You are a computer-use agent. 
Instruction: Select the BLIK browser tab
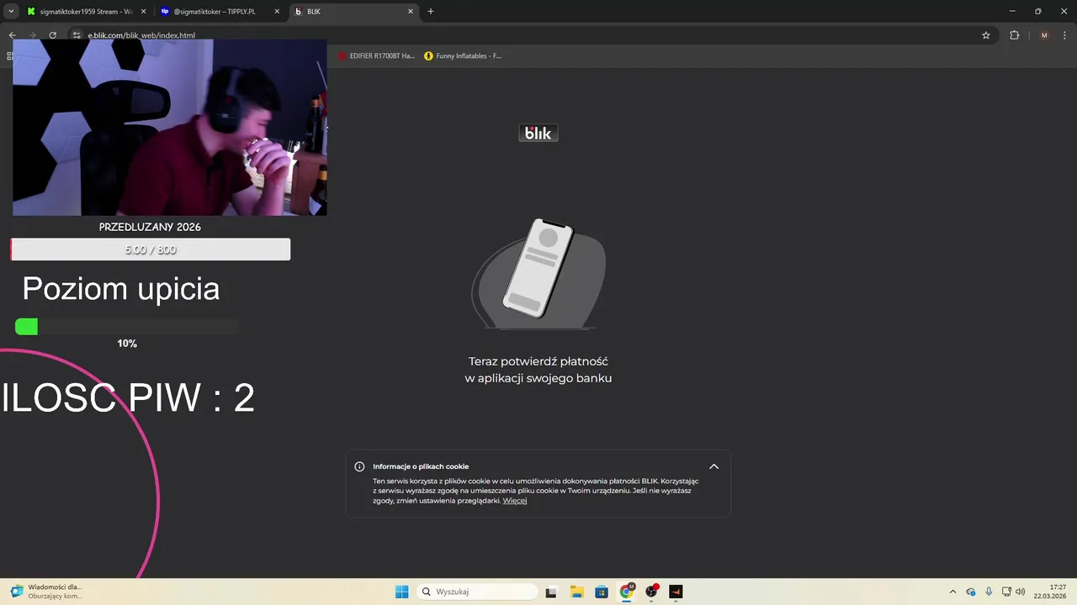(x=353, y=12)
